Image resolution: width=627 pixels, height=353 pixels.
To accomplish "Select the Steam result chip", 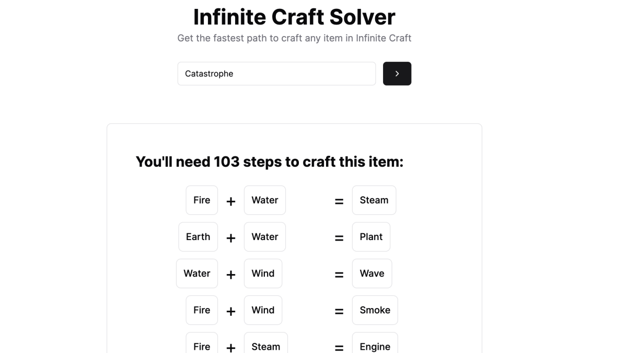I will [374, 200].
